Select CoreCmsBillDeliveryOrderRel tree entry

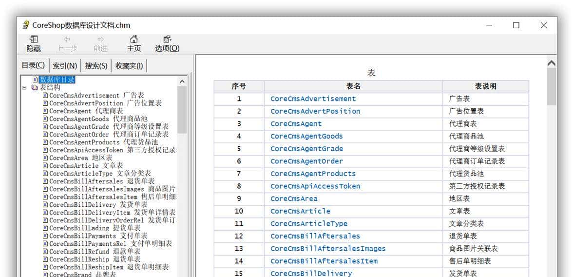(x=113, y=220)
